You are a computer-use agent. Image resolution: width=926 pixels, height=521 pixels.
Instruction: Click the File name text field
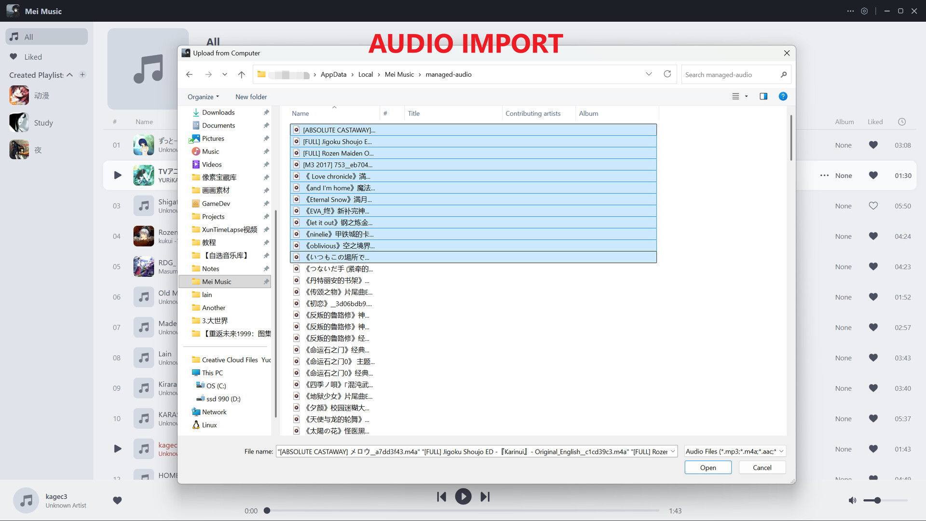tap(473, 452)
